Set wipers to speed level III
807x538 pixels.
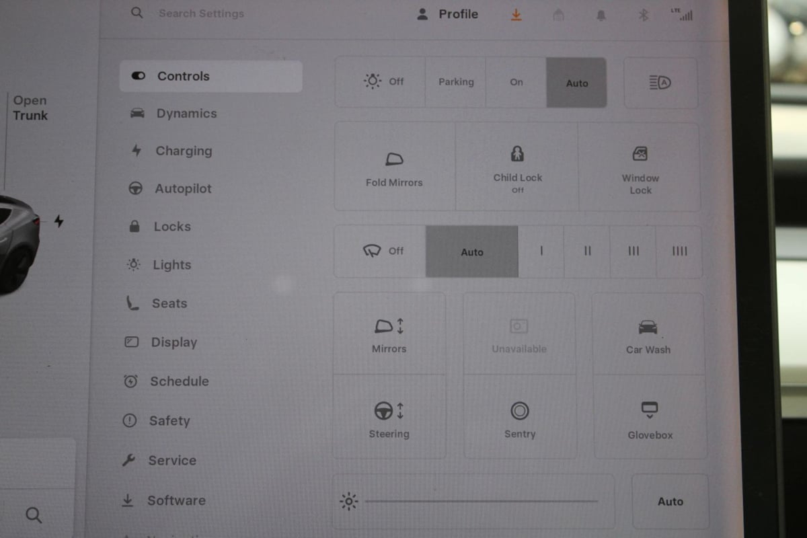633,252
